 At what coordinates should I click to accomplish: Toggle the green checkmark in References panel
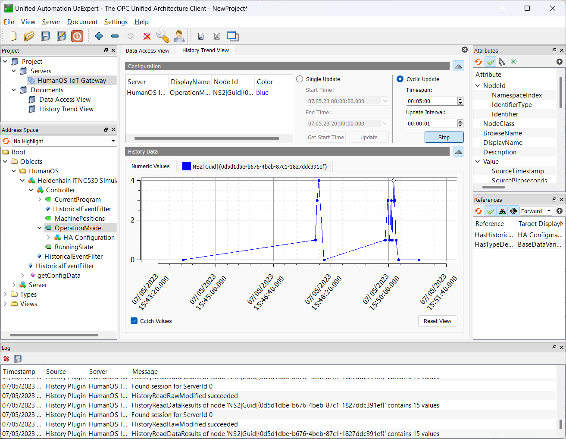[490, 211]
